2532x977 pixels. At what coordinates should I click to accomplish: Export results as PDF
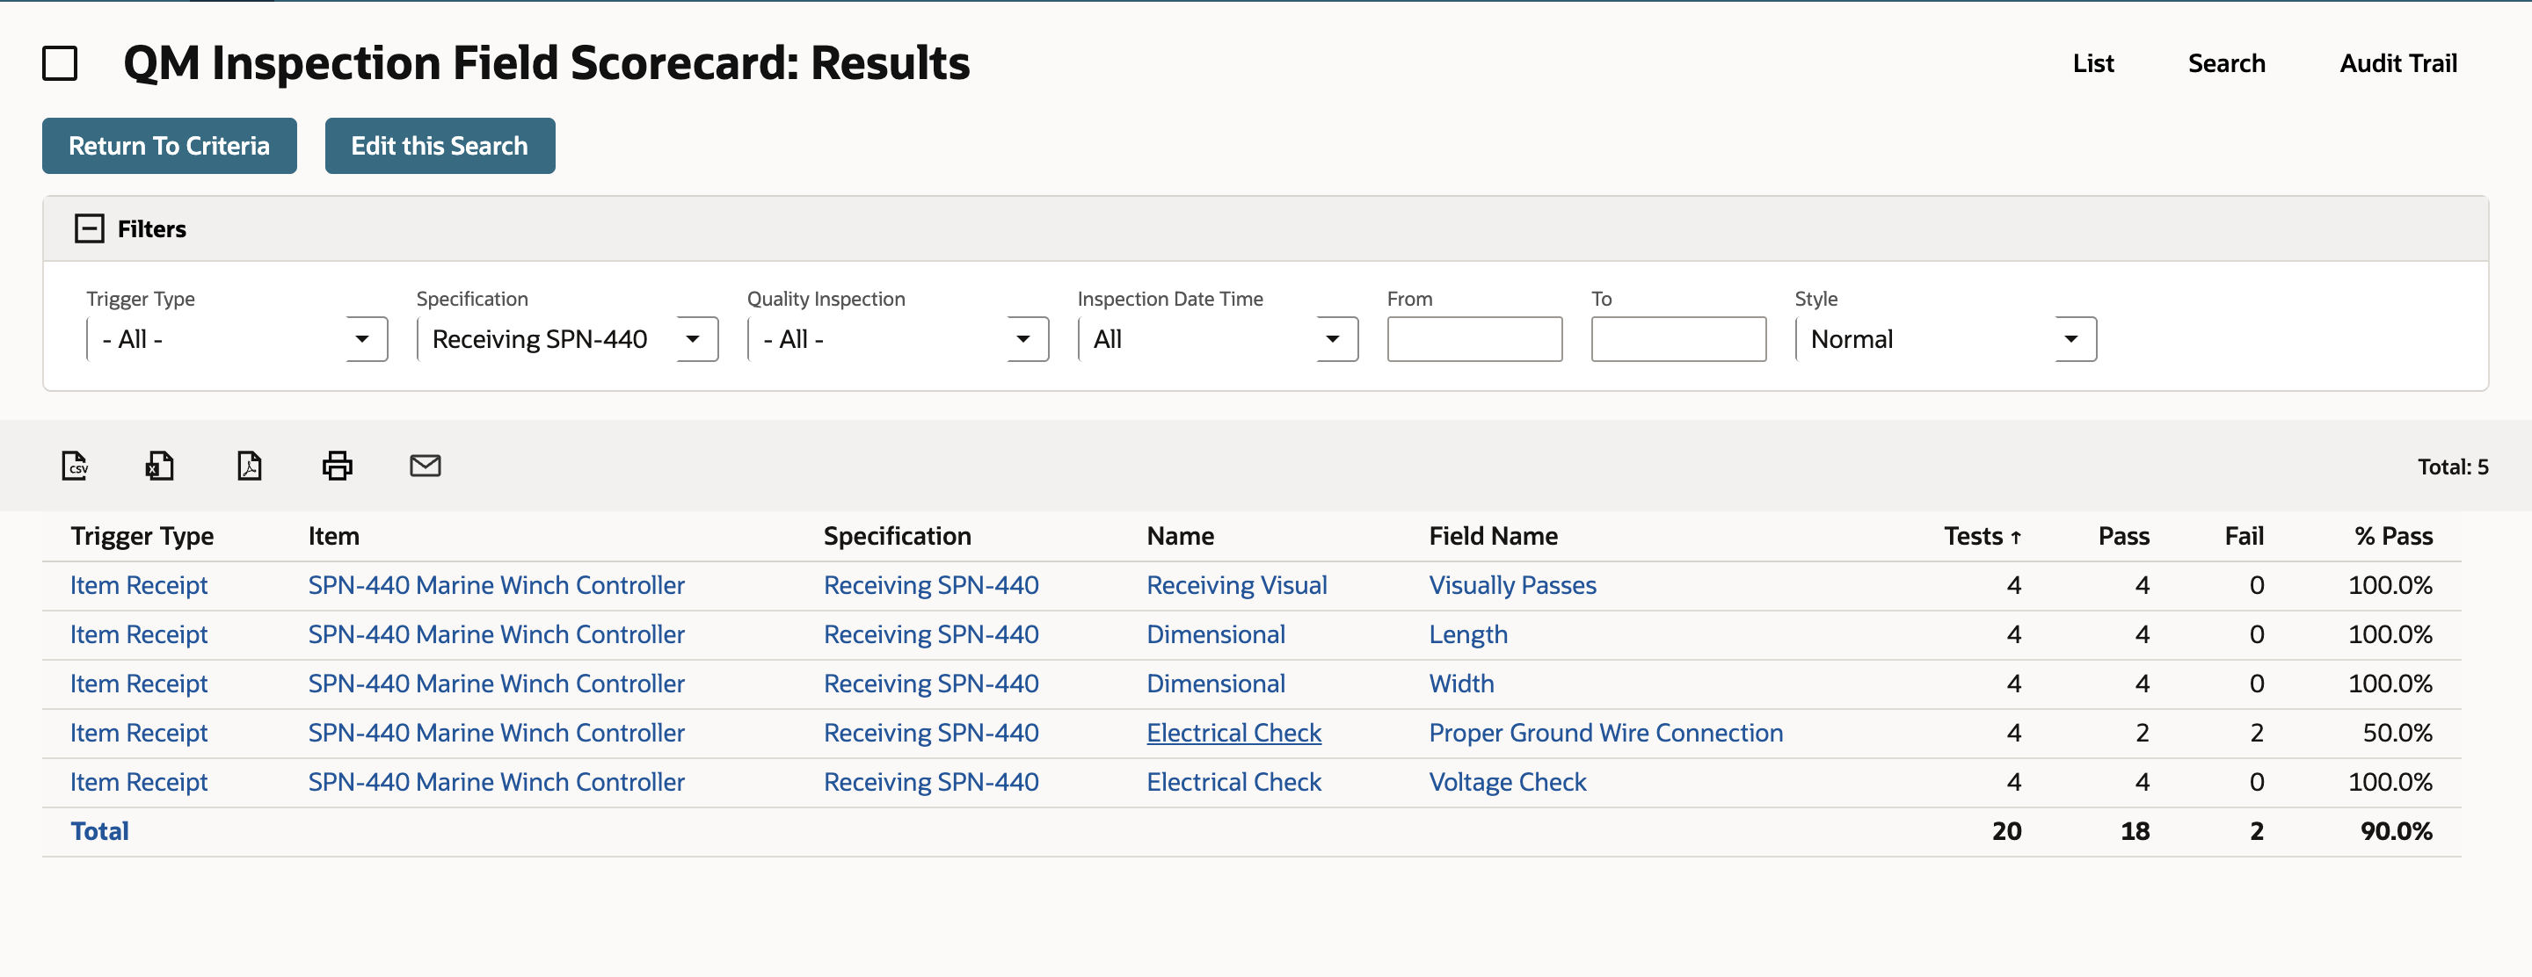[249, 466]
